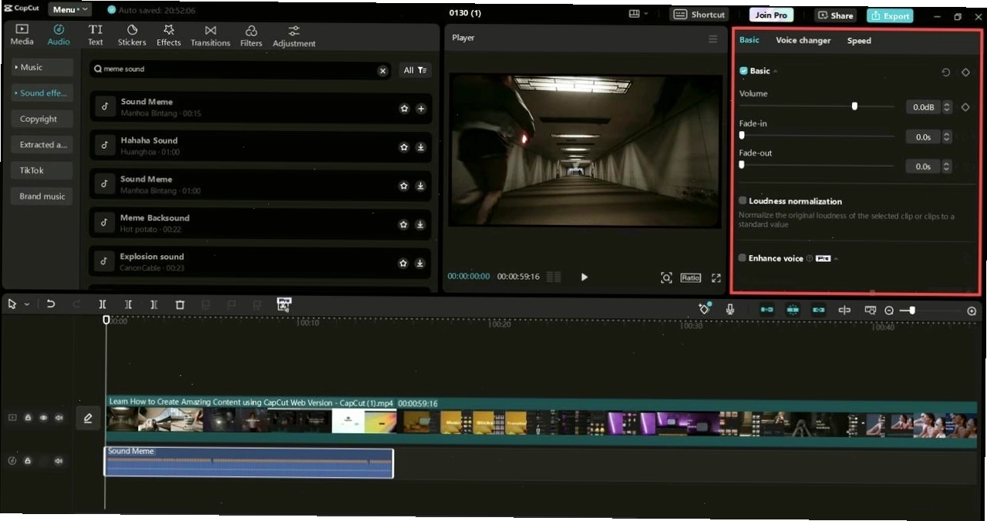Viewport: 987px width, 521px height.
Task: Switch to the Text tool tab
Action: click(96, 35)
